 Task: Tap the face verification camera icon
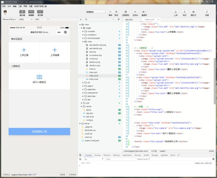point(39,77)
